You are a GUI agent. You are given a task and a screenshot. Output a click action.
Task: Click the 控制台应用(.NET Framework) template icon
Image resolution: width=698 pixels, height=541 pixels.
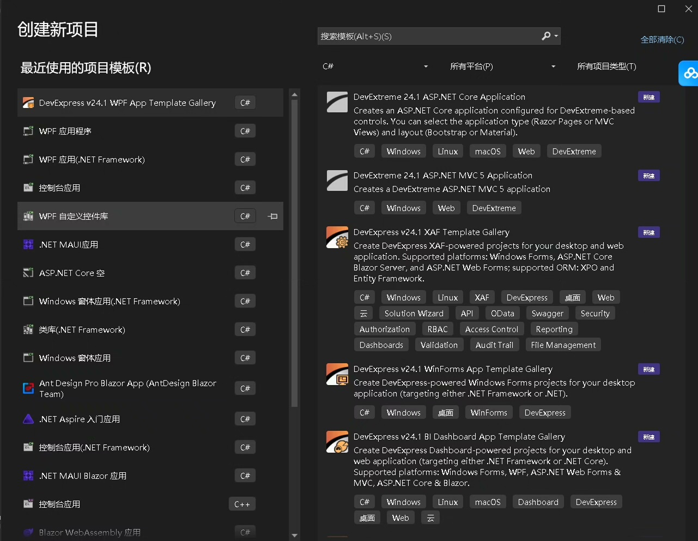coord(28,447)
